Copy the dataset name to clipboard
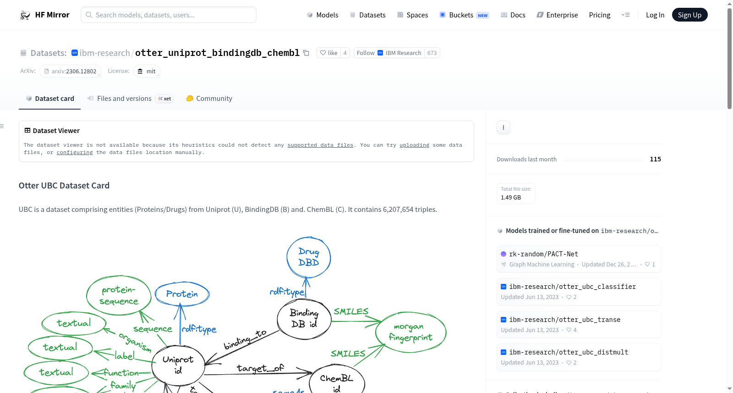Image resolution: width=733 pixels, height=393 pixels. [x=306, y=53]
